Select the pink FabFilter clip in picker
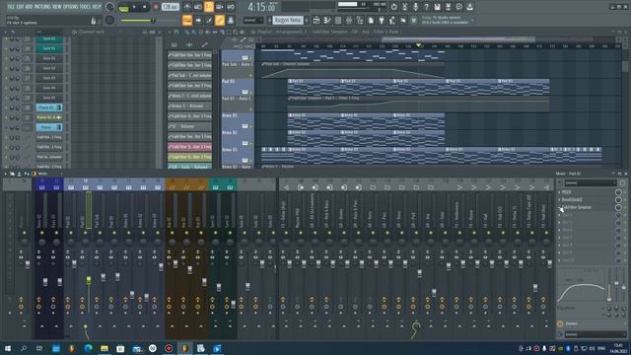Viewport: 631px width, 355px height. click(189, 147)
